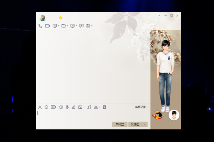This screenshot has height=142, width=214.
Task: Record a voice message
Action: click(67, 107)
